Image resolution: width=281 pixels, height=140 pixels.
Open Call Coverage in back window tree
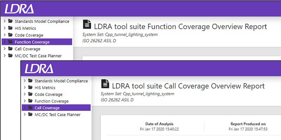(x=27, y=49)
